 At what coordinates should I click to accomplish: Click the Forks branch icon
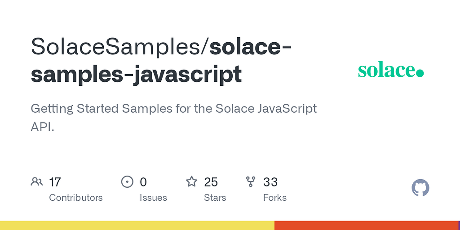(251, 182)
